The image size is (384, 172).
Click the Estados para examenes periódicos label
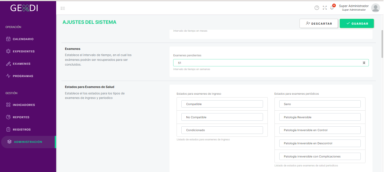(296, 94)
